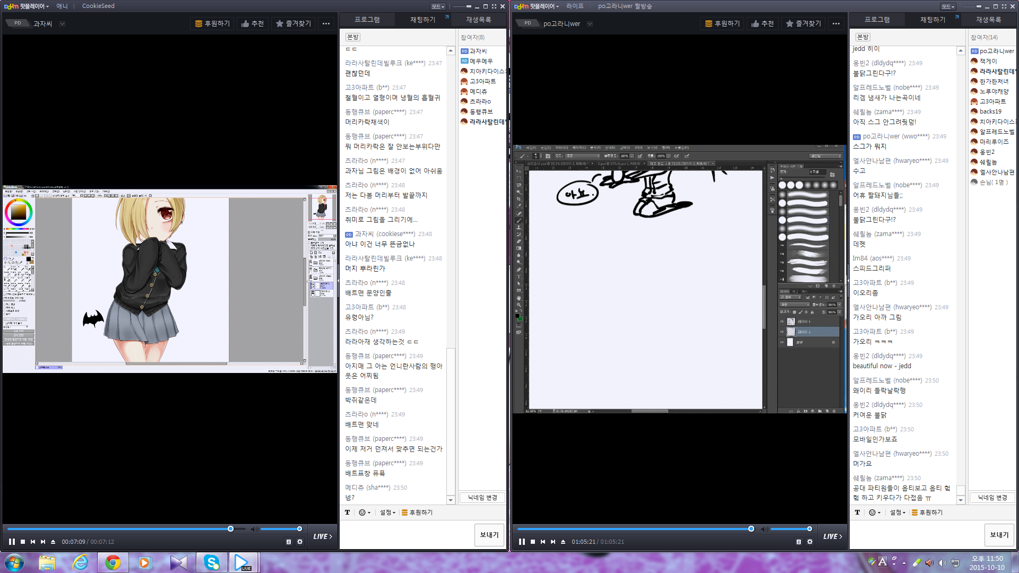
Task: Open the gear settings icon in left player's control bar
Action: click(300, 542)
